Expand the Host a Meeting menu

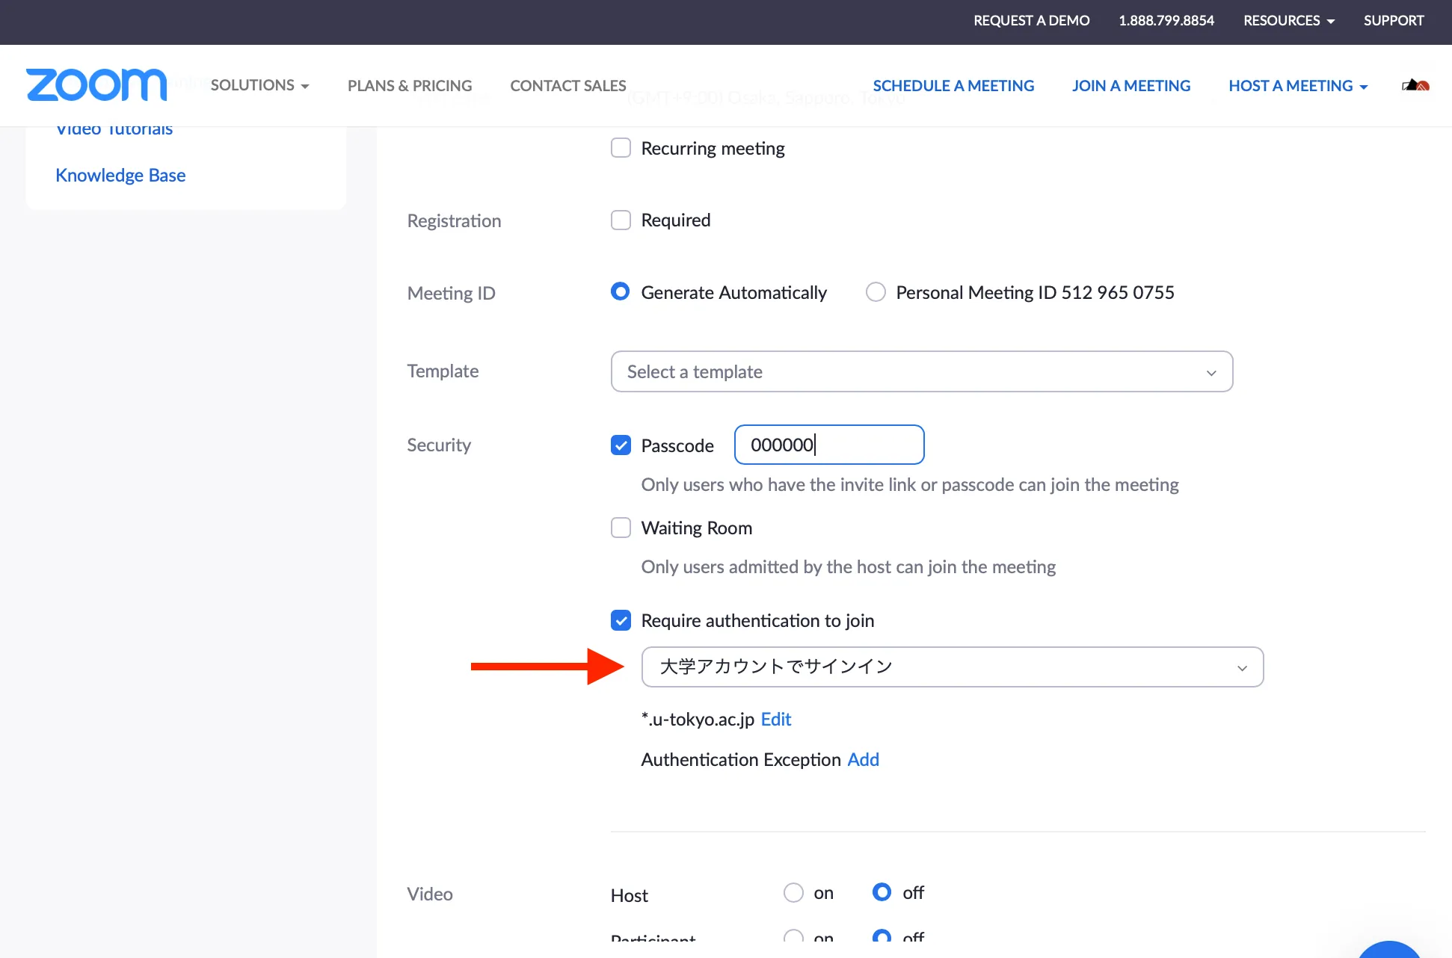[x=1298, y=86]
